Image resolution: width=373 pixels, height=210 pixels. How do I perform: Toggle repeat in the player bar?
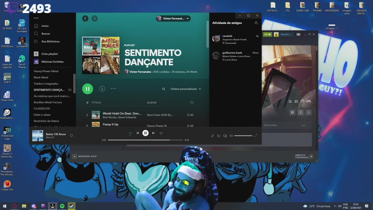pyautogui.click(x=161, y=133)
